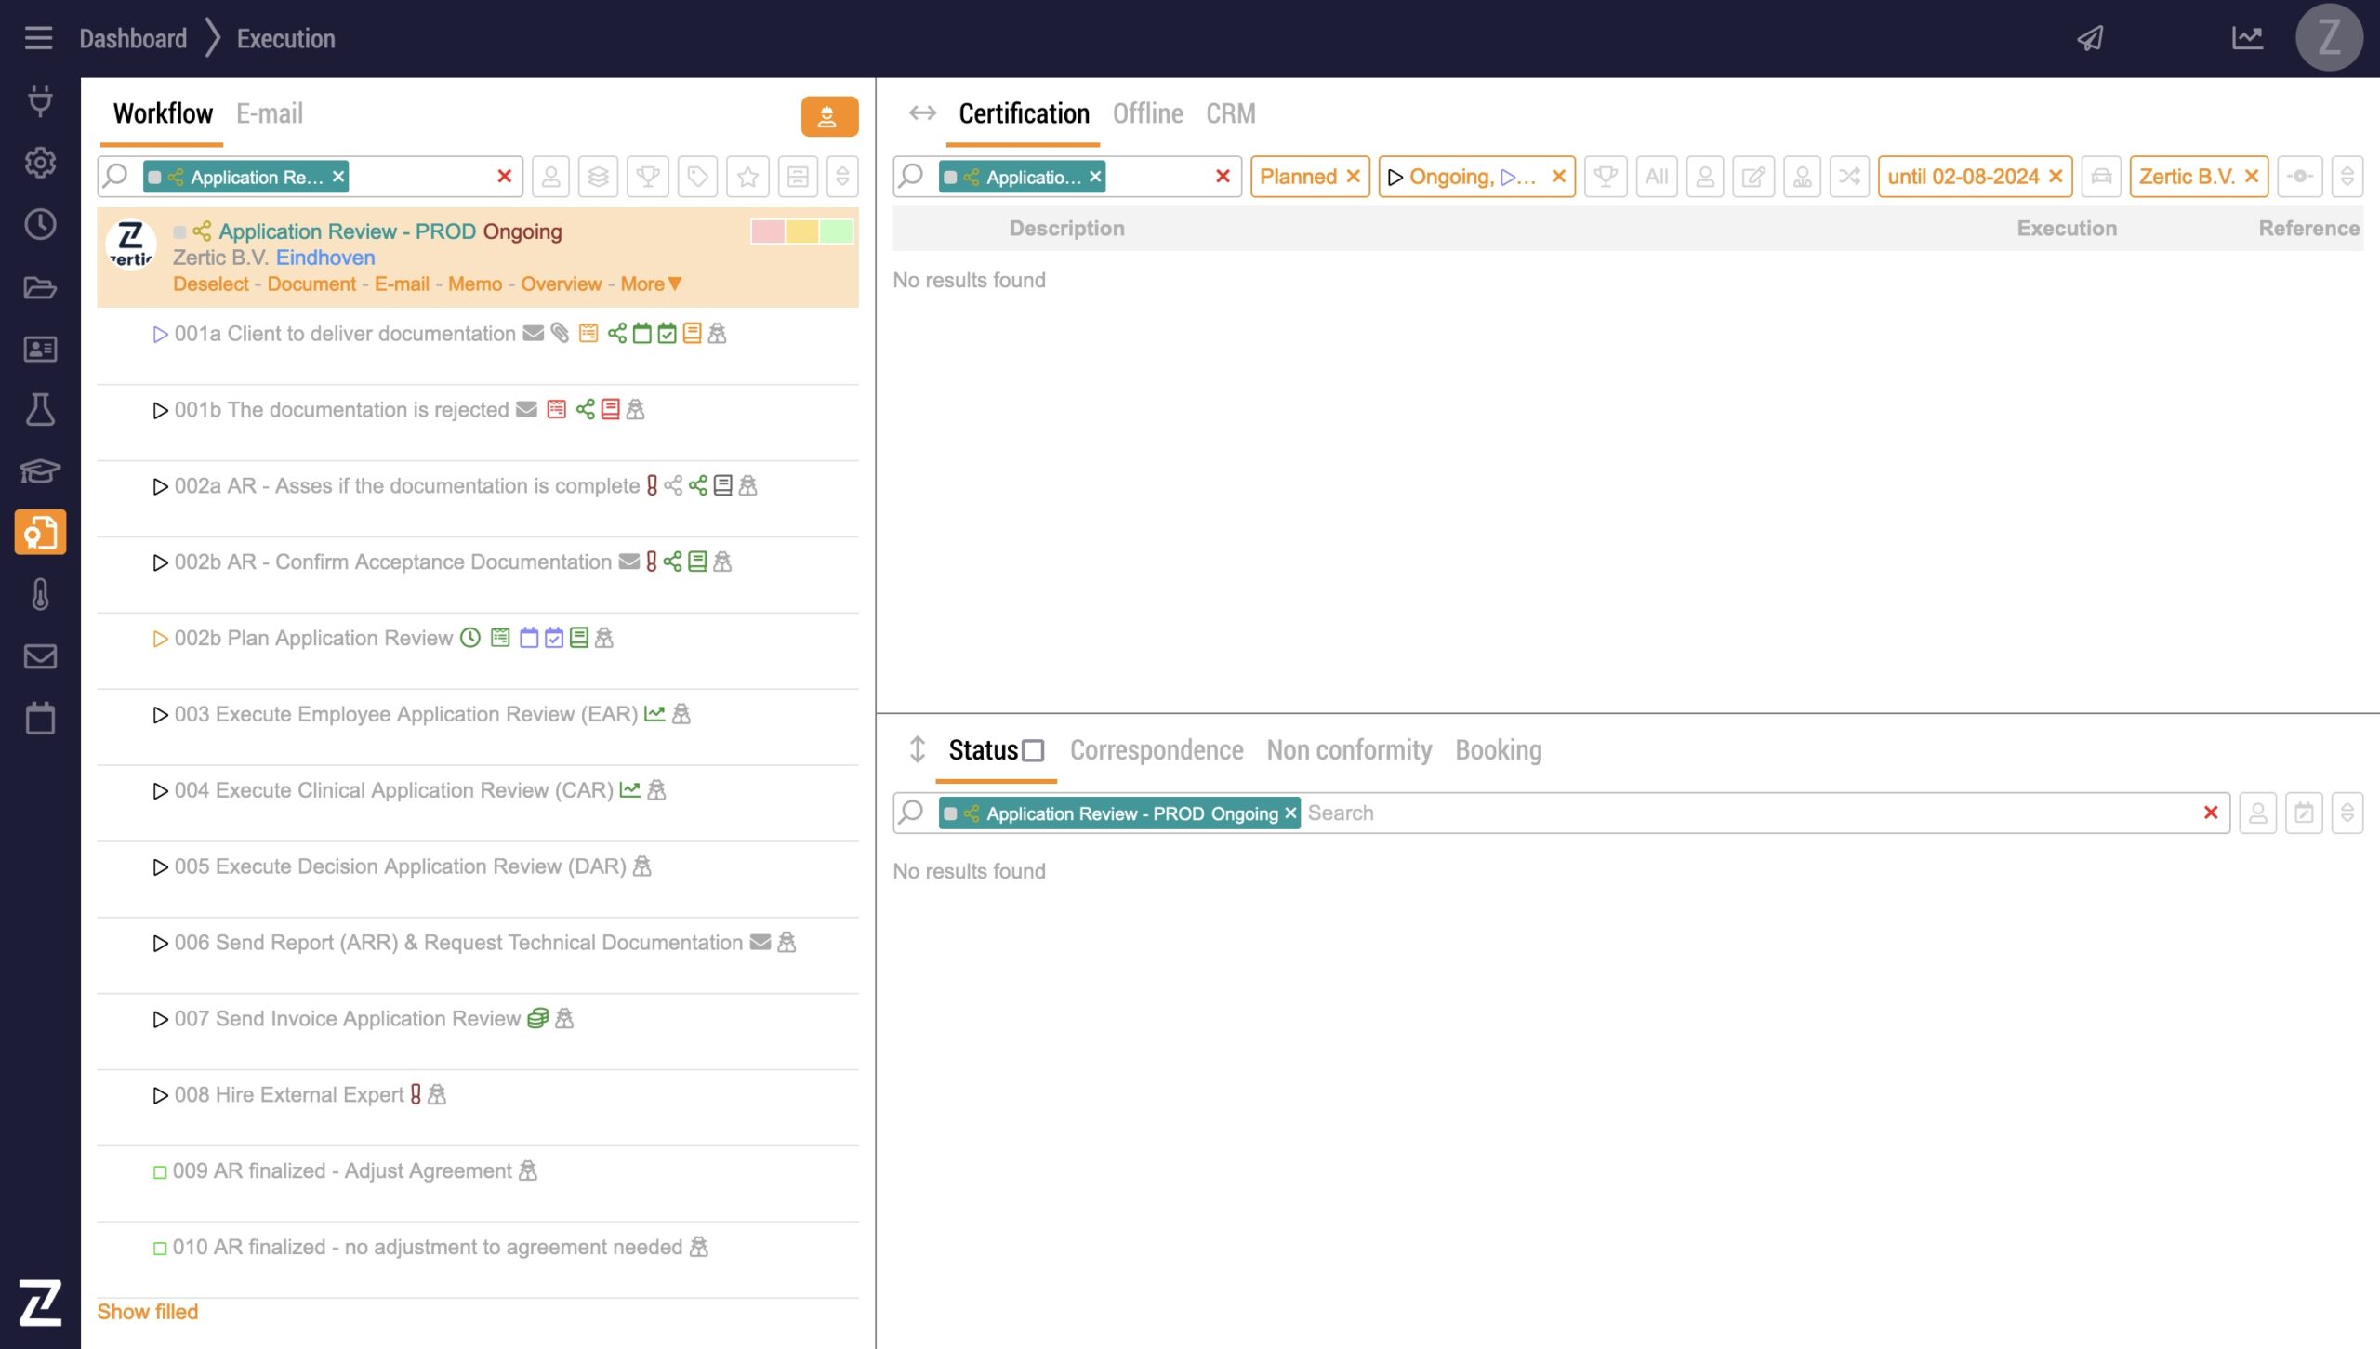Image resolution: width=2380 pixels, height=1349 pixels.
Task: Expand step 008 Hire External Expert
Action: pyautogui.click(x=160, y=1096)
